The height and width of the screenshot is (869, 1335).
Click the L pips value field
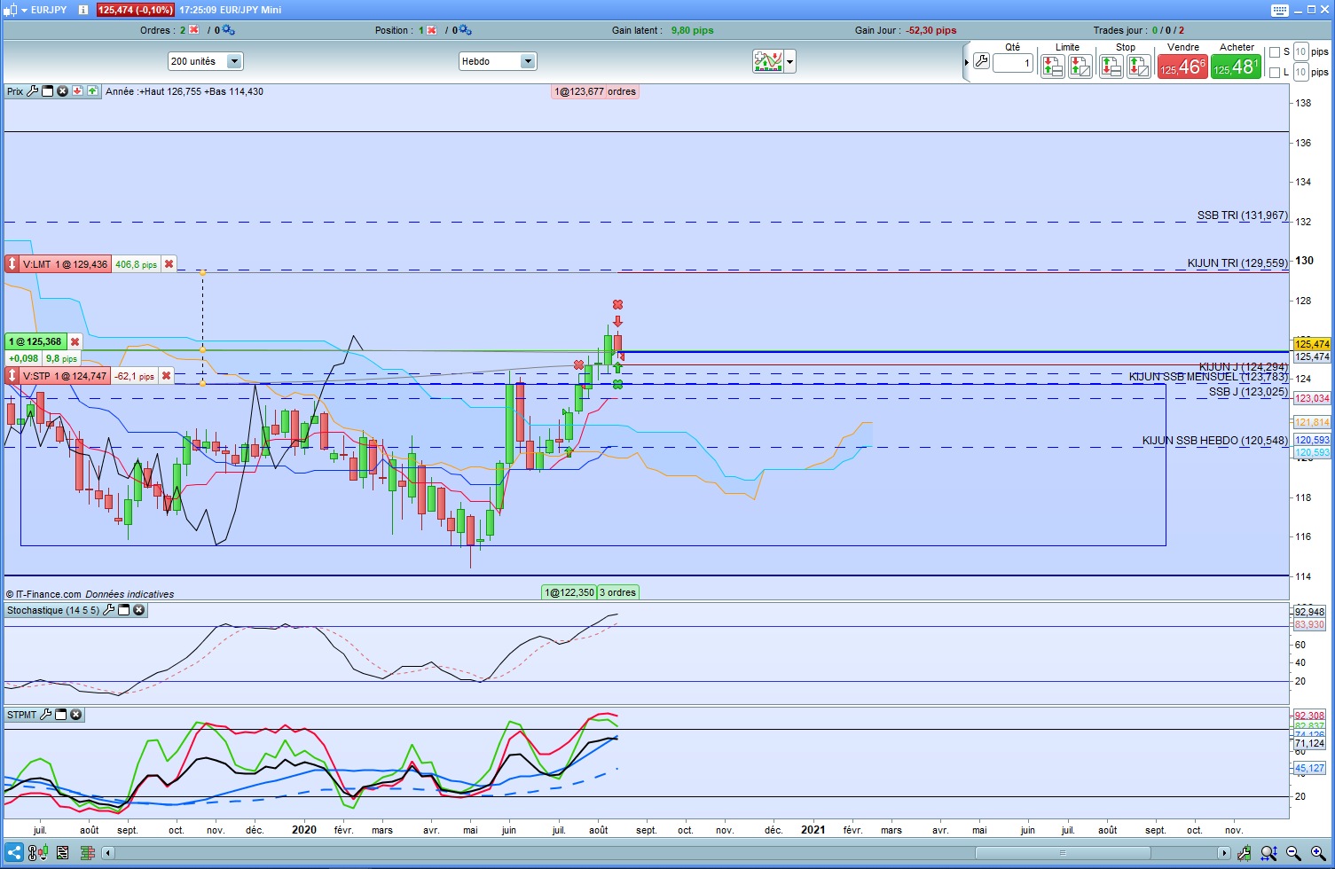pyautogui.click(x=1301, y=72)
